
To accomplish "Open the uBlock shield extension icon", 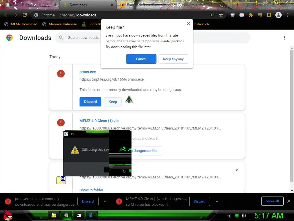I will pyautogui.click(x=233, y=15).
